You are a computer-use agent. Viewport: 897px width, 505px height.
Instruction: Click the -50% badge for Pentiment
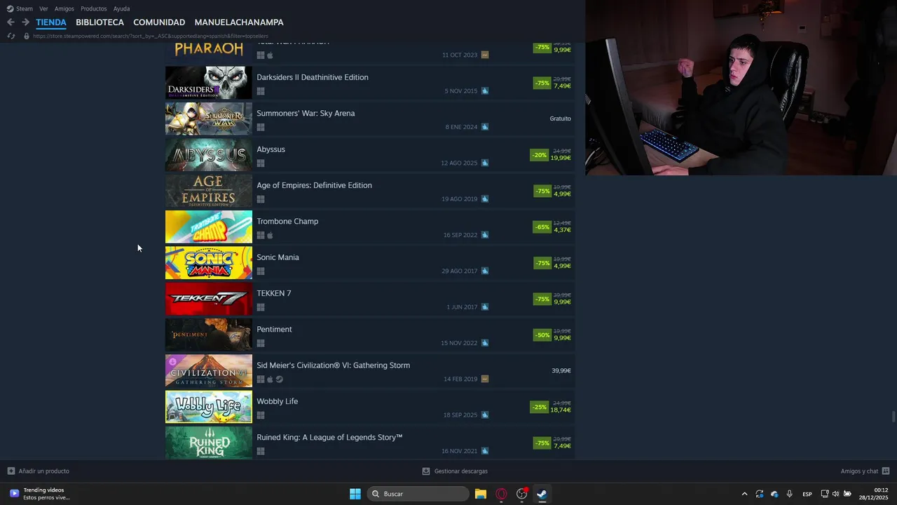(542, 335)
